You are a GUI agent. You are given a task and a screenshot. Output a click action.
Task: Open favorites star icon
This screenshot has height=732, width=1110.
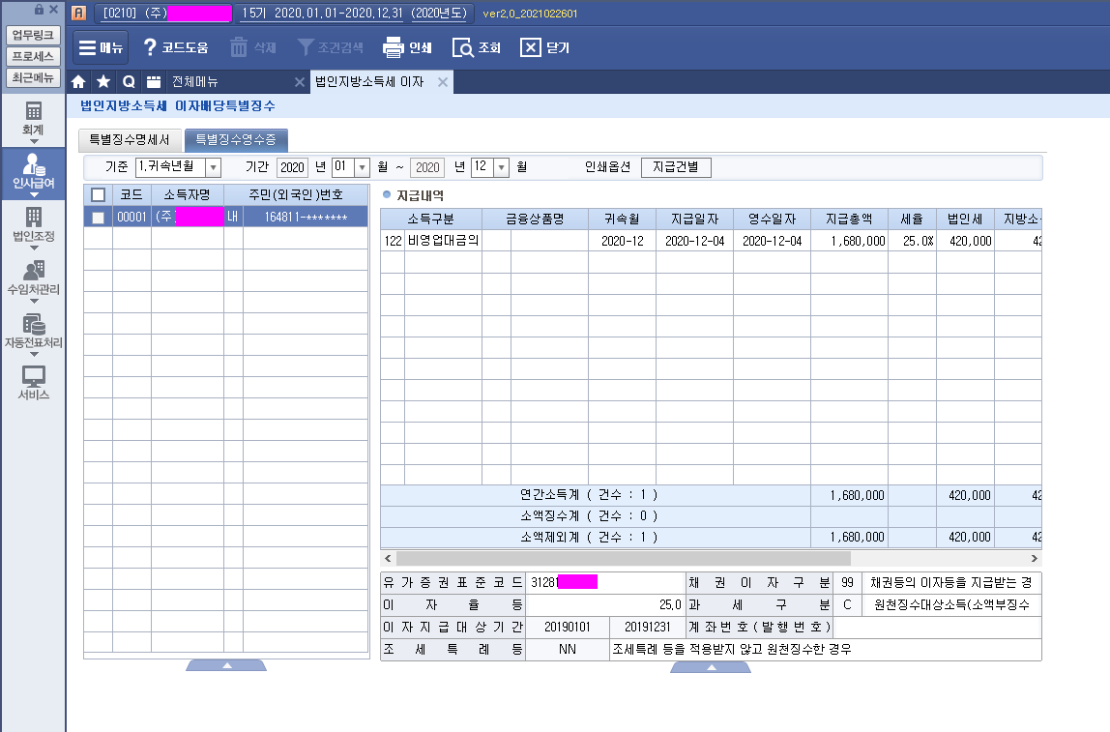103,82
